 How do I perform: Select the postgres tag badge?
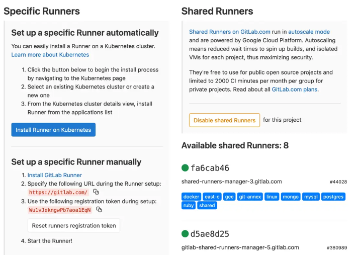pos(333,197)
